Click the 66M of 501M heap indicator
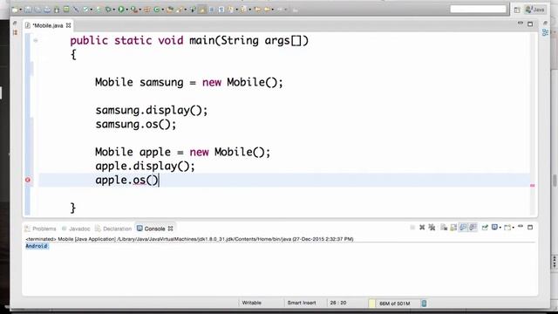This screenshot has width=558, height=314. 394,304
